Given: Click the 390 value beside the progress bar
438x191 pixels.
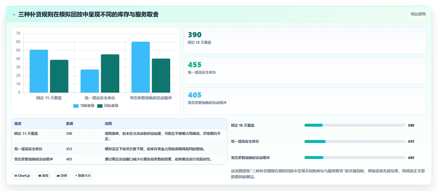Looking at the screenshot, I should [x=411, y=125].
